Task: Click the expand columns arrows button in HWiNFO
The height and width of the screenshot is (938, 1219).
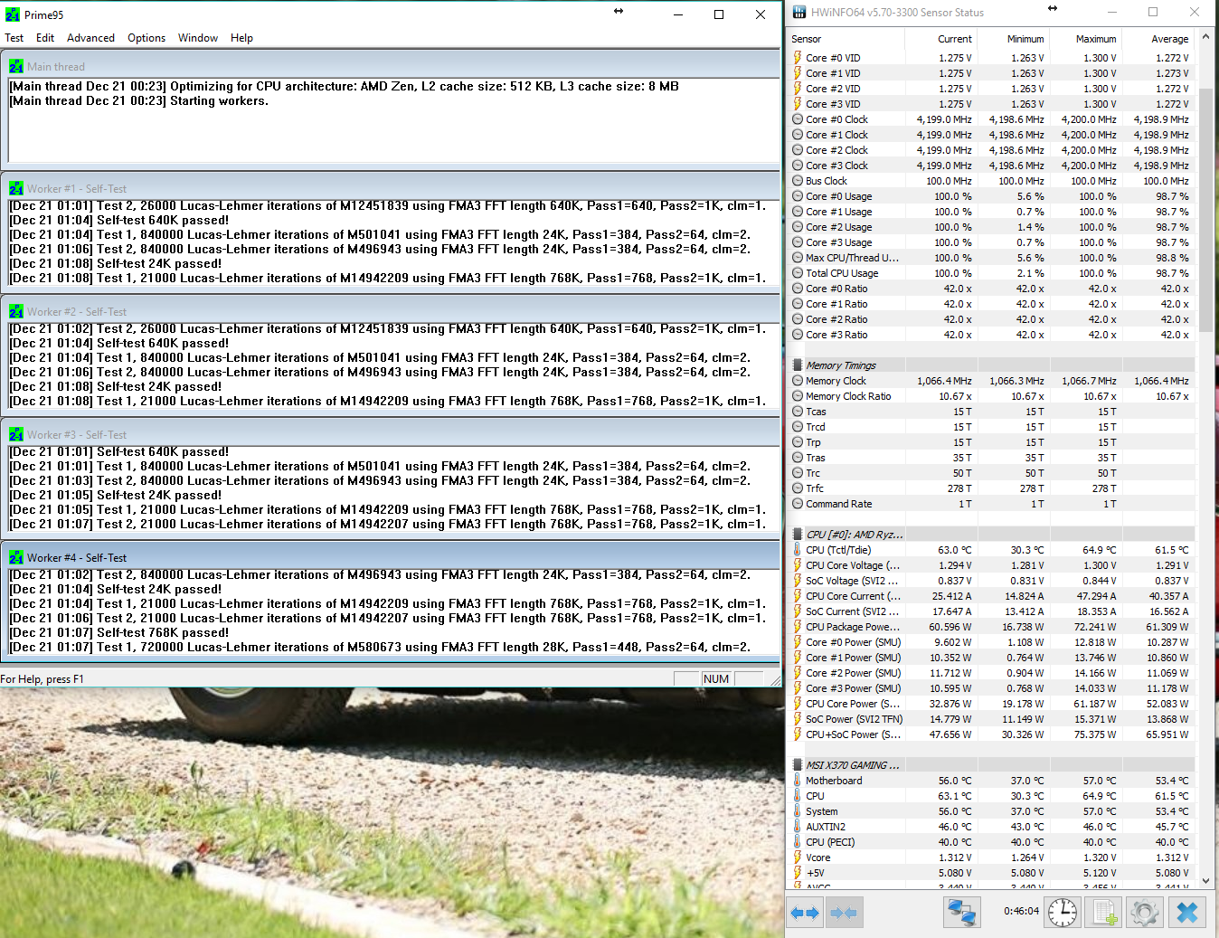Action: click(805, 913)
